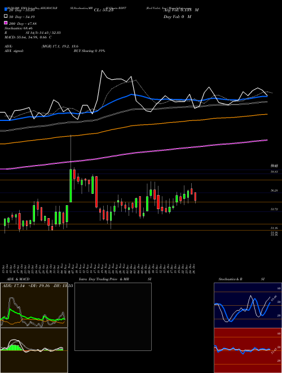Screen dimensions: 282x373
Task: Click the 'Avg Vol: 0.133 M' label
Action: coord(181,10)
